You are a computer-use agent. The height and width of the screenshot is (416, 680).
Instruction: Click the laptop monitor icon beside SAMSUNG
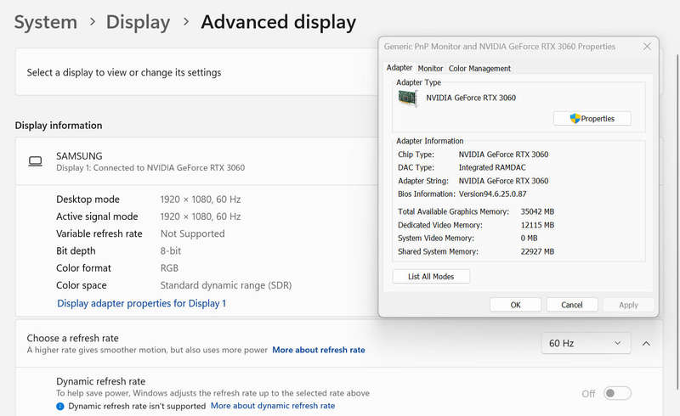coord(35,161)
